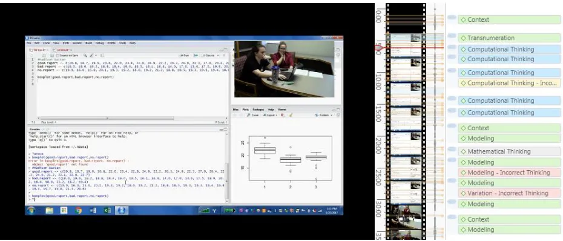Click the save document icon in the editor toolbar
This screenshot has height=241, width=563.
pos(52,56)
